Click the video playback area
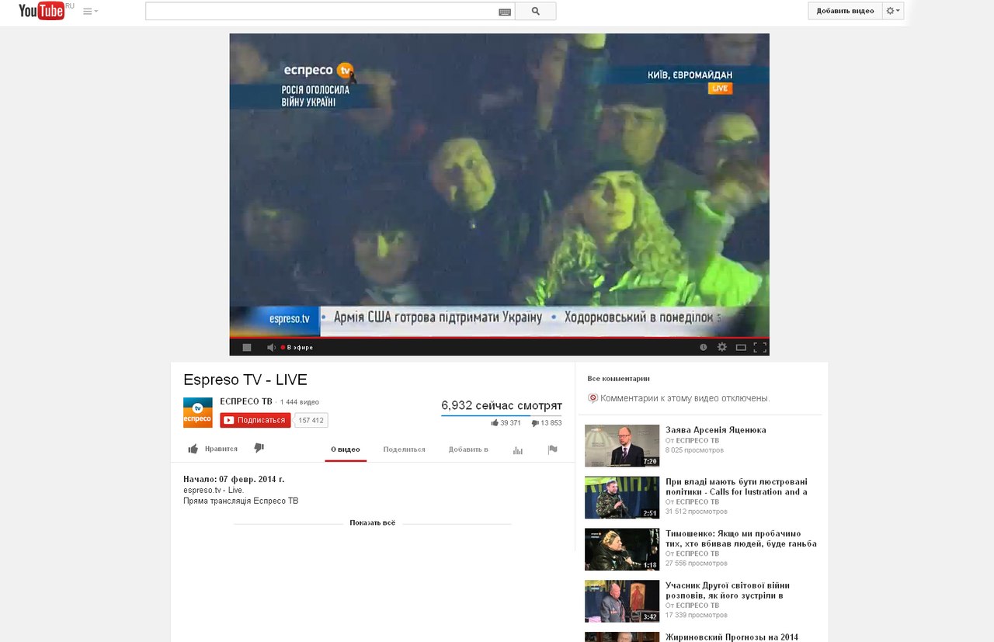The height and width of the screenshot is (642, 994). tap(499, 185)
